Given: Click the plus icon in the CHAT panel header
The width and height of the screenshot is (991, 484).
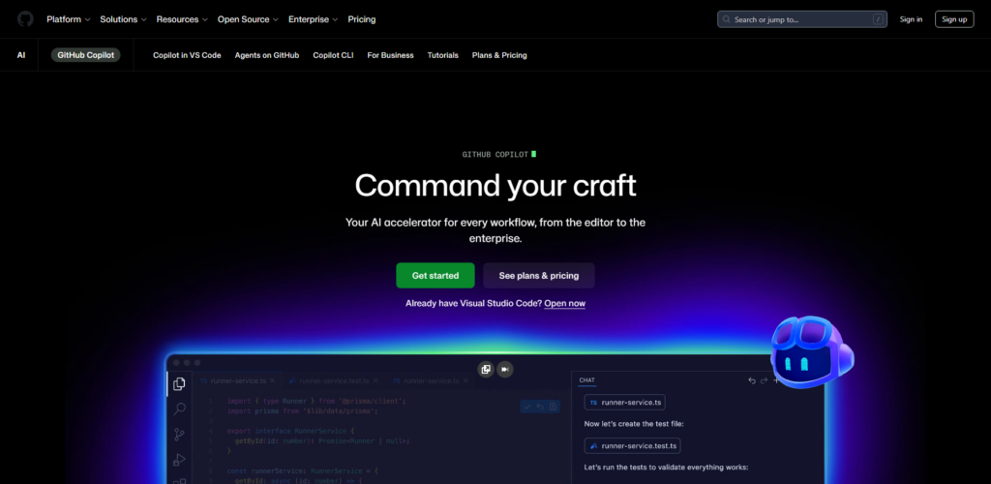Looking at the screenshot, I should [x=777, y=380].
